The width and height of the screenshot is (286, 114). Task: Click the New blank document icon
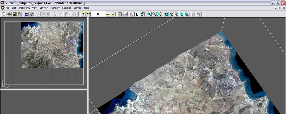click(4, 14)
